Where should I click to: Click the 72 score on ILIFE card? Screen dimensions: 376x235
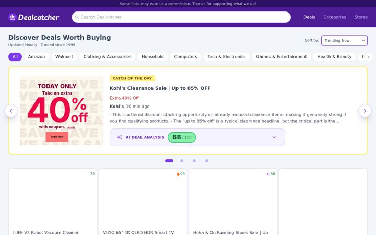point(92,174)
